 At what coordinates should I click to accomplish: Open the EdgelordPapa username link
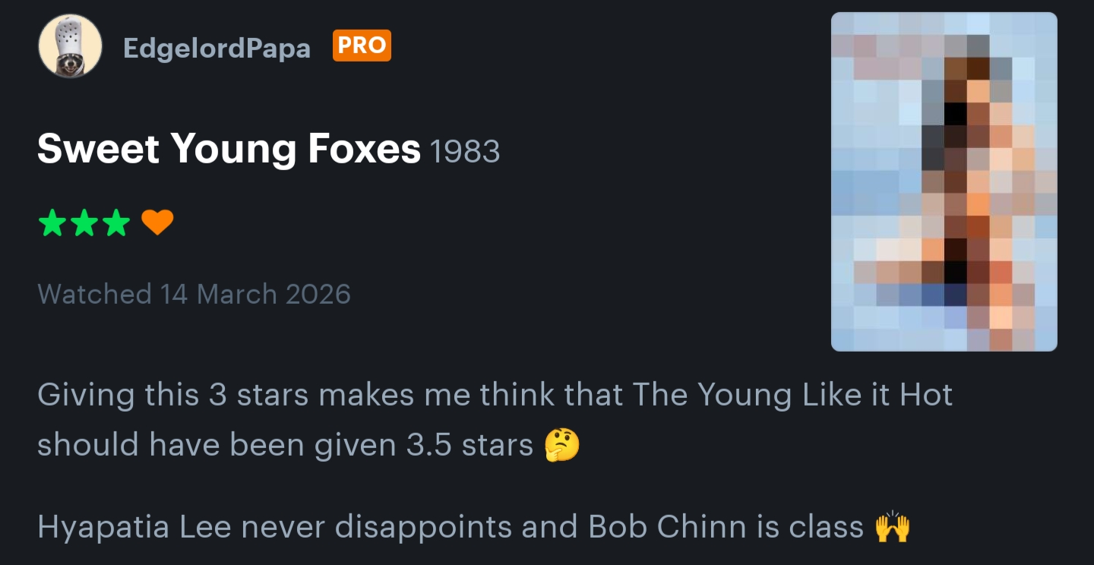[217, 49]
